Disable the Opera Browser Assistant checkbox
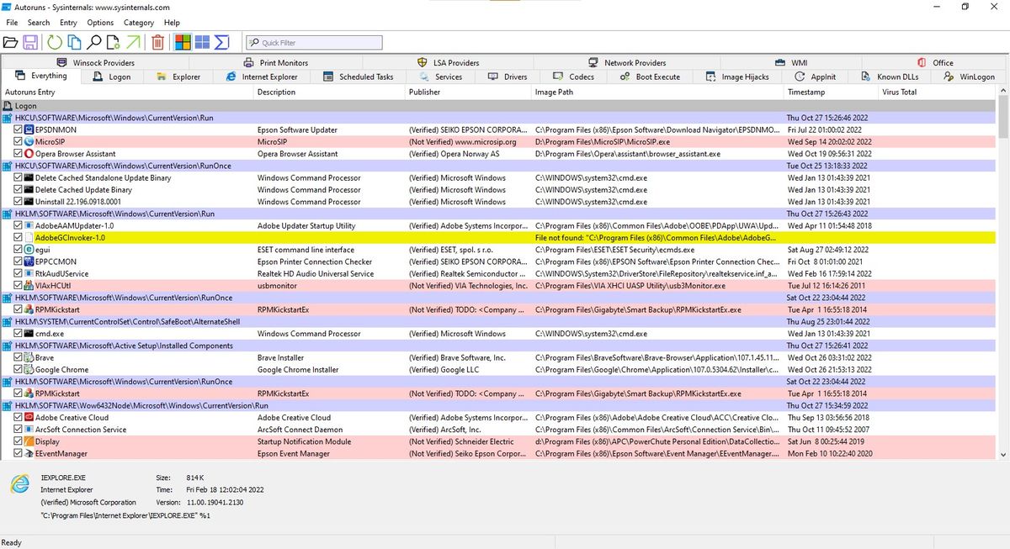This screenshot has height=549, width=1010. pyautogui.click(x=19, y=154)
